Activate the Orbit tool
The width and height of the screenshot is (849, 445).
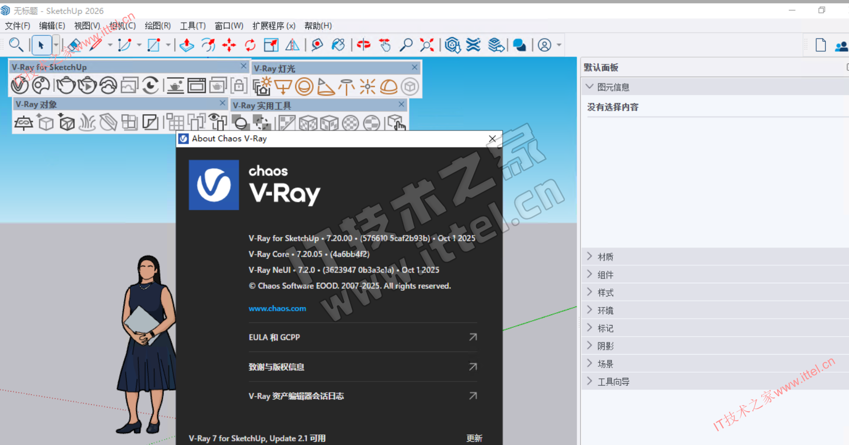(x=363, y=45)
